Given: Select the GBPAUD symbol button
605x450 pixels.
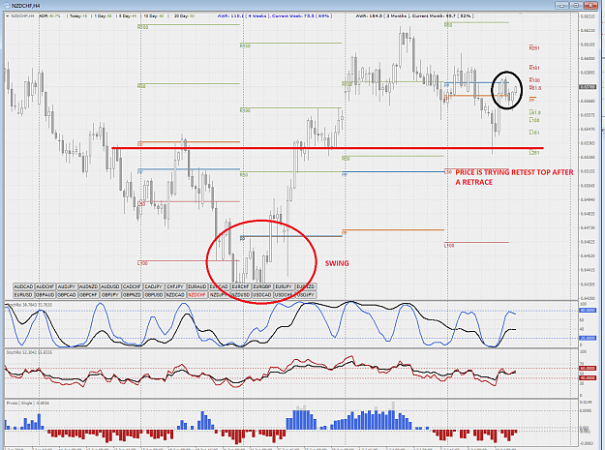Looking at the screenshot, I should click(45, 295).
